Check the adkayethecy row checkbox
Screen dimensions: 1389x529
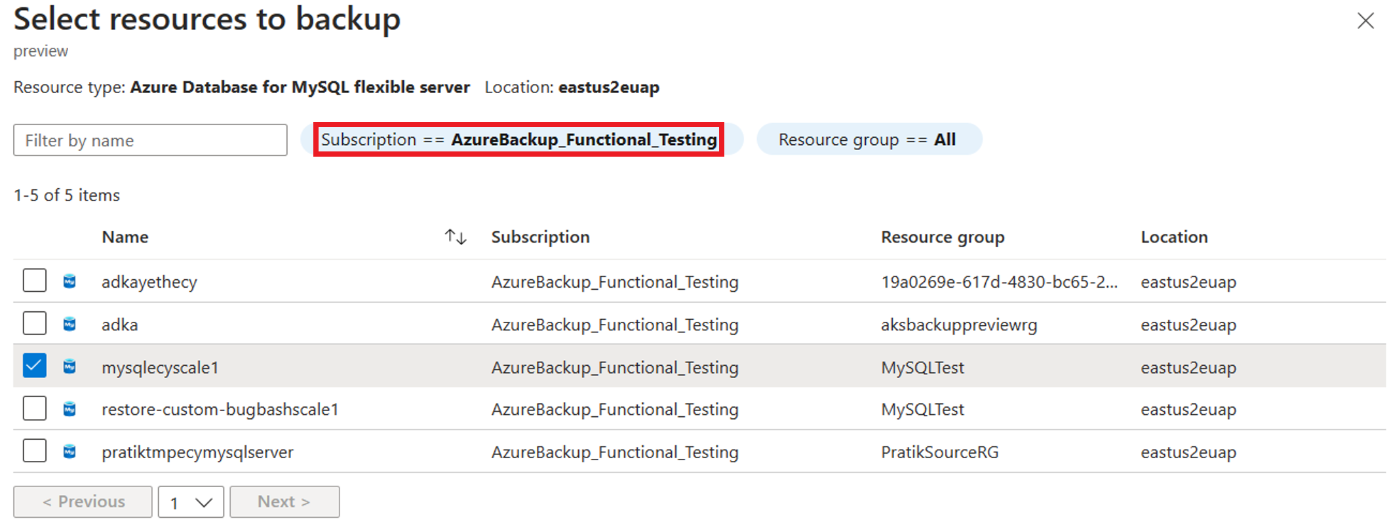pyautogui.click(x=35, y=281)
